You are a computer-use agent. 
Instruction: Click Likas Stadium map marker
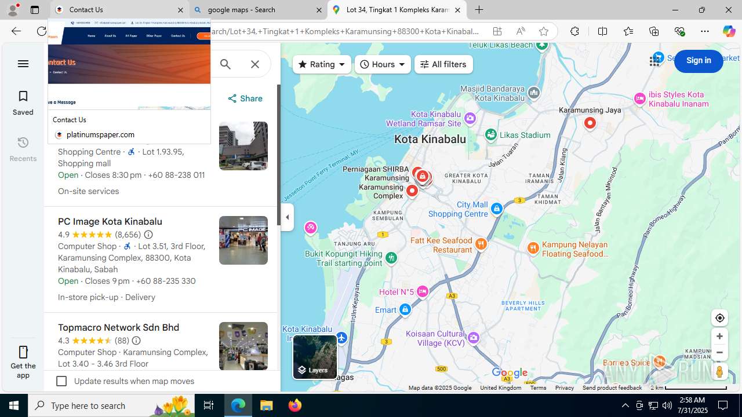491,135
